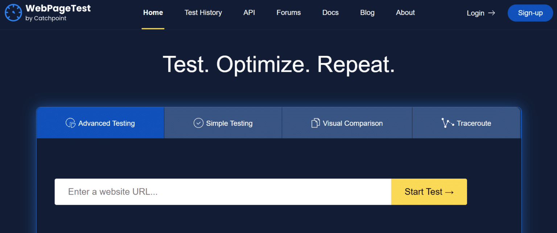Open the About page
The width and height of the screenshot is (557, 233).
click(405, 13)
